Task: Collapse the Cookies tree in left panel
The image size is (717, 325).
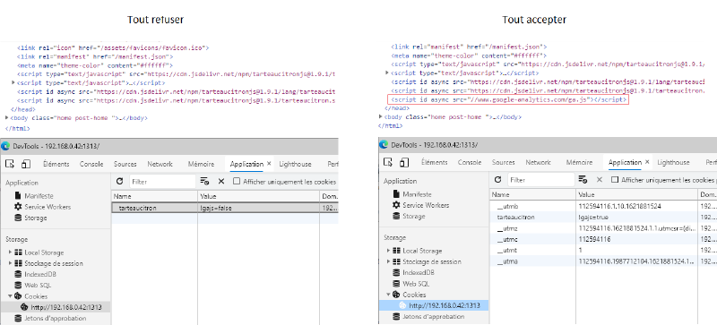Action: tap(10, 296)
